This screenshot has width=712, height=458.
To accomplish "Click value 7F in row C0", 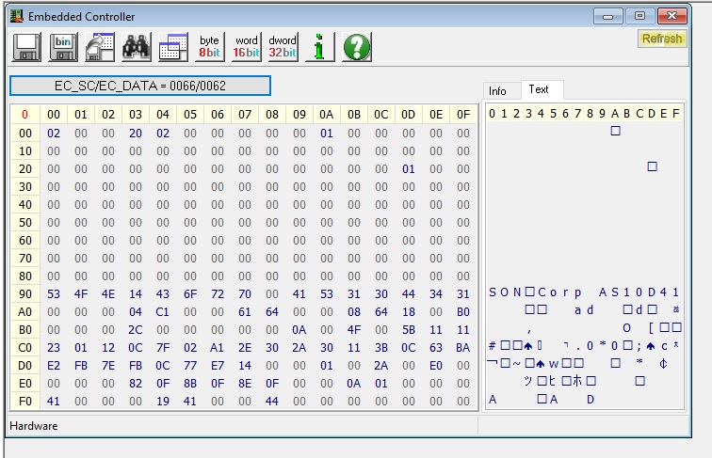I will click(163, 348).
